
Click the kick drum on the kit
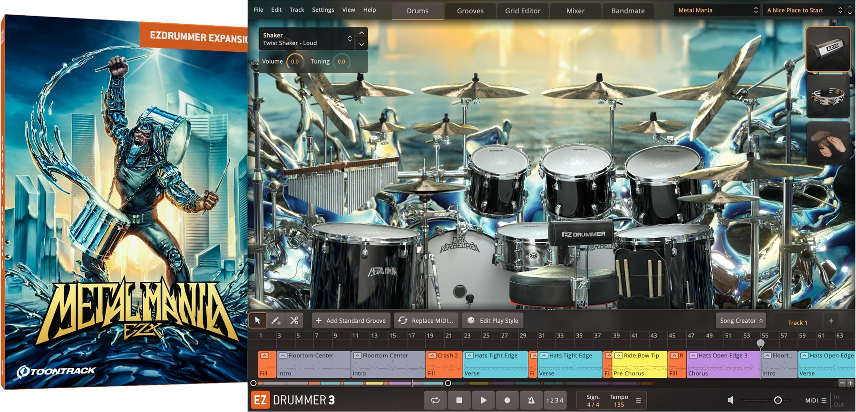(x=459, y=266)
